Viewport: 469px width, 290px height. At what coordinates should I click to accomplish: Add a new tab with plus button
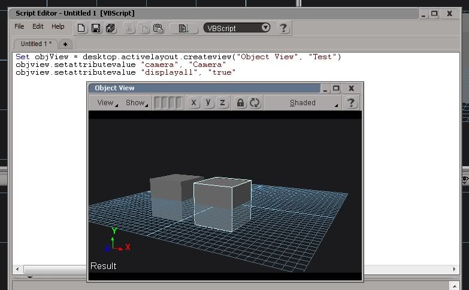[x=65, y=44]
